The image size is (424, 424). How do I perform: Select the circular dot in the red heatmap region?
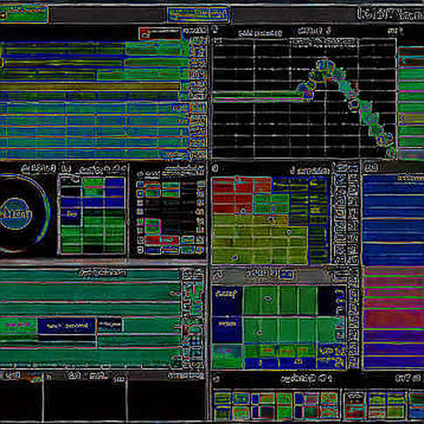pos(243,211)
